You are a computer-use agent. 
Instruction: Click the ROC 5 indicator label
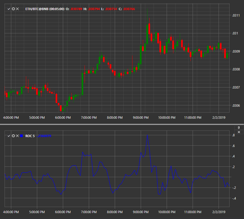30,136
